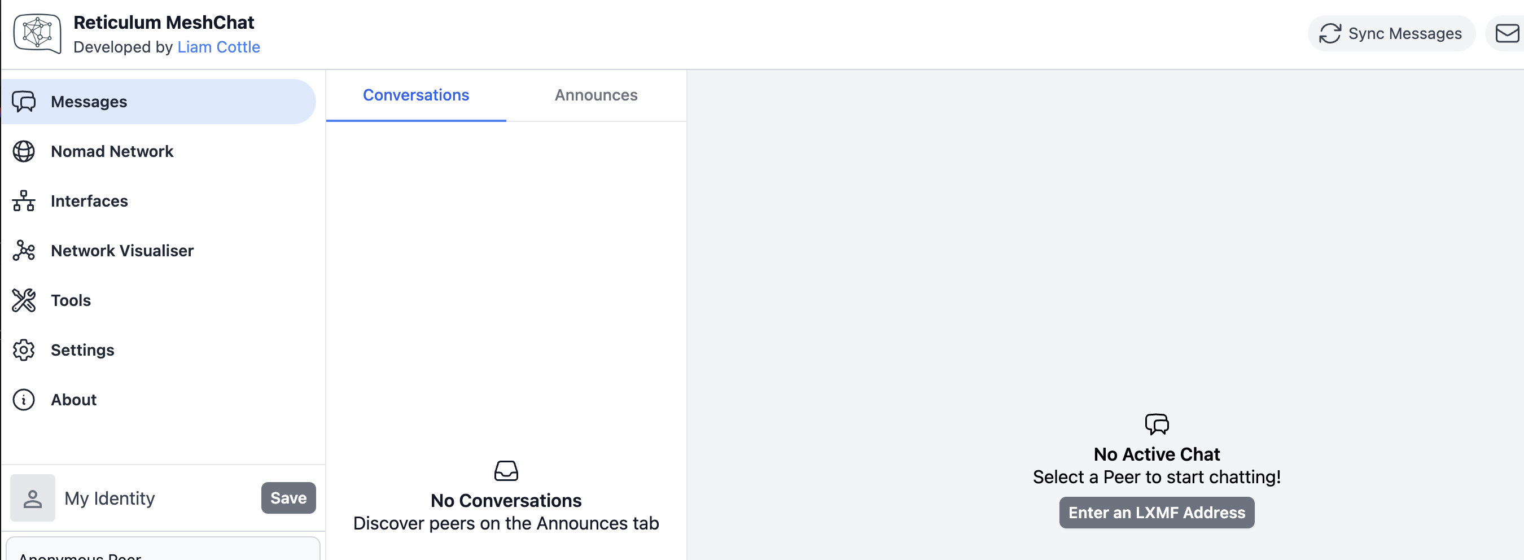The image size is (1524, 560).
Task: Open the Network Visualiser graph icon
Action: 24,251
